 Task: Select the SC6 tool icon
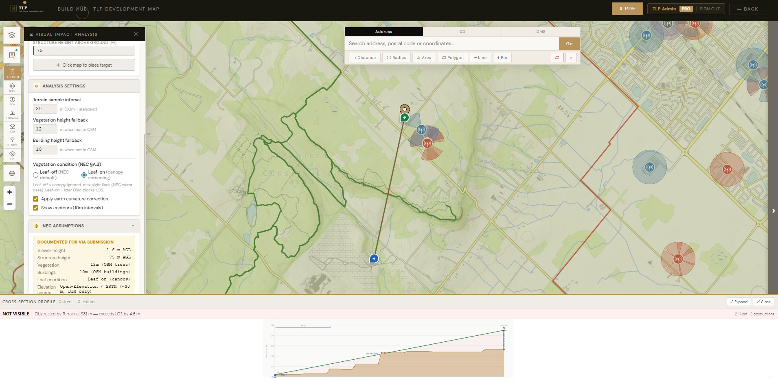(x=12, y=101)
